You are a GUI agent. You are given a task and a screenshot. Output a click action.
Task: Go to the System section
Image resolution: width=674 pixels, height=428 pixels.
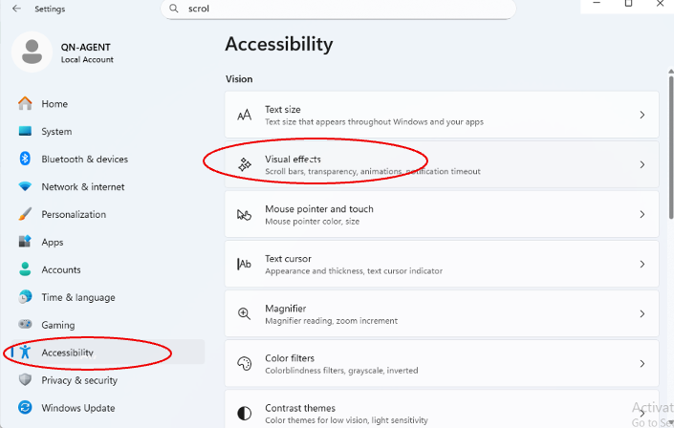[x=56, y=132]
